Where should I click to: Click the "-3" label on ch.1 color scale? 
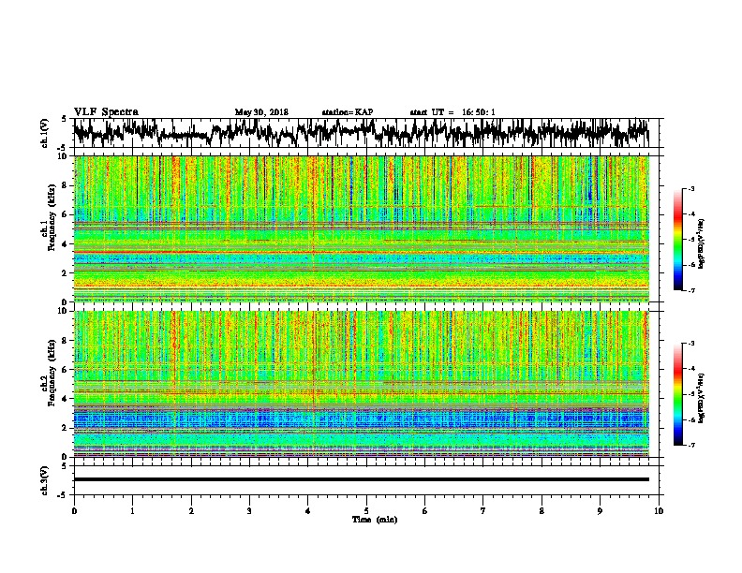tap(690, 188)
